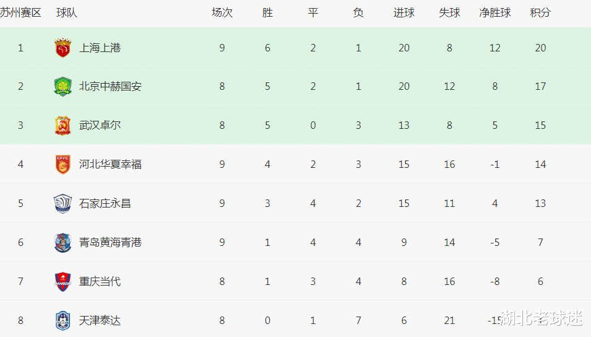Click the 进球 column header
Screen dimensions: 591x337
pyautogui.click(x=403, y=13)
